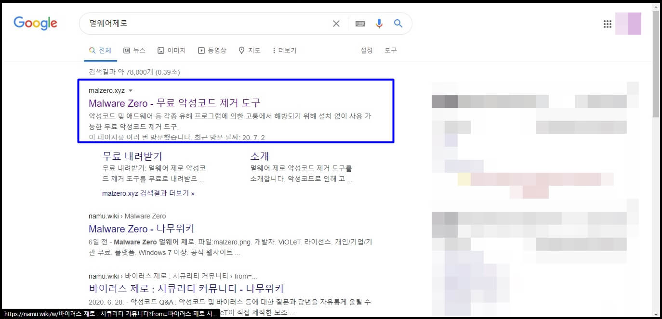662x319 pixels.
Task: Click malzero.xyz 검색결과 더보기 link
Action: (x=148, y=193)
